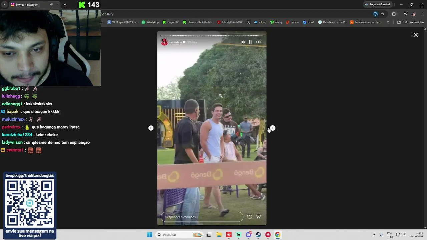Open the Betano bookmark
The image size is (427, 240).
tap(292, 22)
